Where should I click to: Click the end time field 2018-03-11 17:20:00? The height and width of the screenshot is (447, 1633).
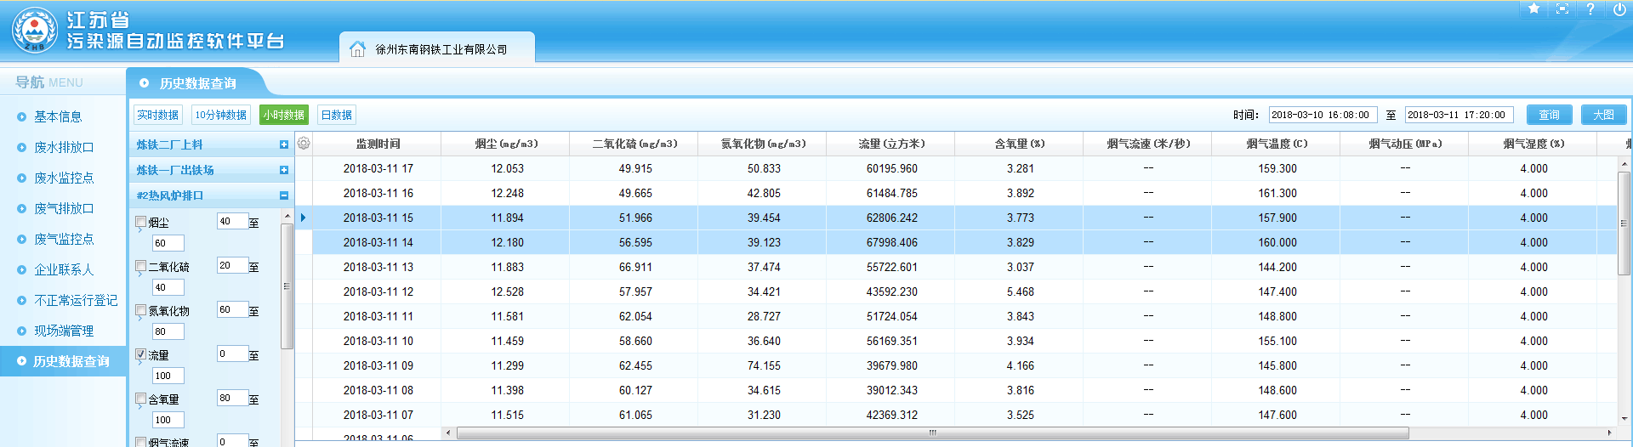coord(1459,115)
